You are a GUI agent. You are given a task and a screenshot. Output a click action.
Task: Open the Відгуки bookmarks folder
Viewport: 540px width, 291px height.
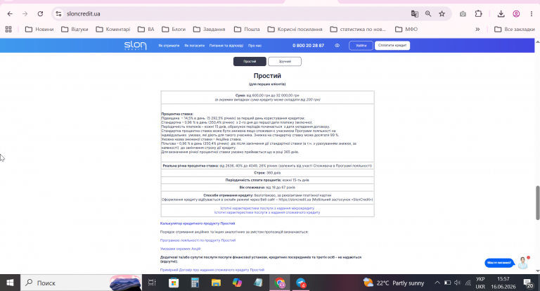click(75, 30)
